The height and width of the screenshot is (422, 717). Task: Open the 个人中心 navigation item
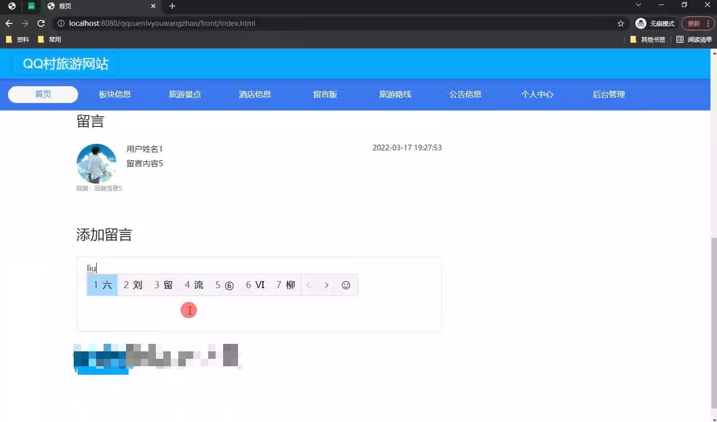click(x=537, y=94)
